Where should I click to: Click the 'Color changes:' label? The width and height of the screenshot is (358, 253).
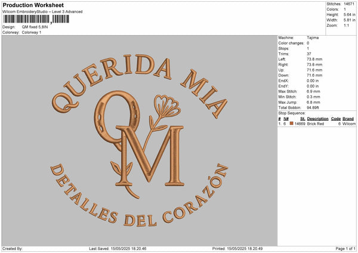coord(291,43)
